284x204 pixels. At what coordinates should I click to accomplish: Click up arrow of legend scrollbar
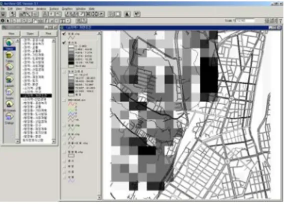tap(99, 33)
